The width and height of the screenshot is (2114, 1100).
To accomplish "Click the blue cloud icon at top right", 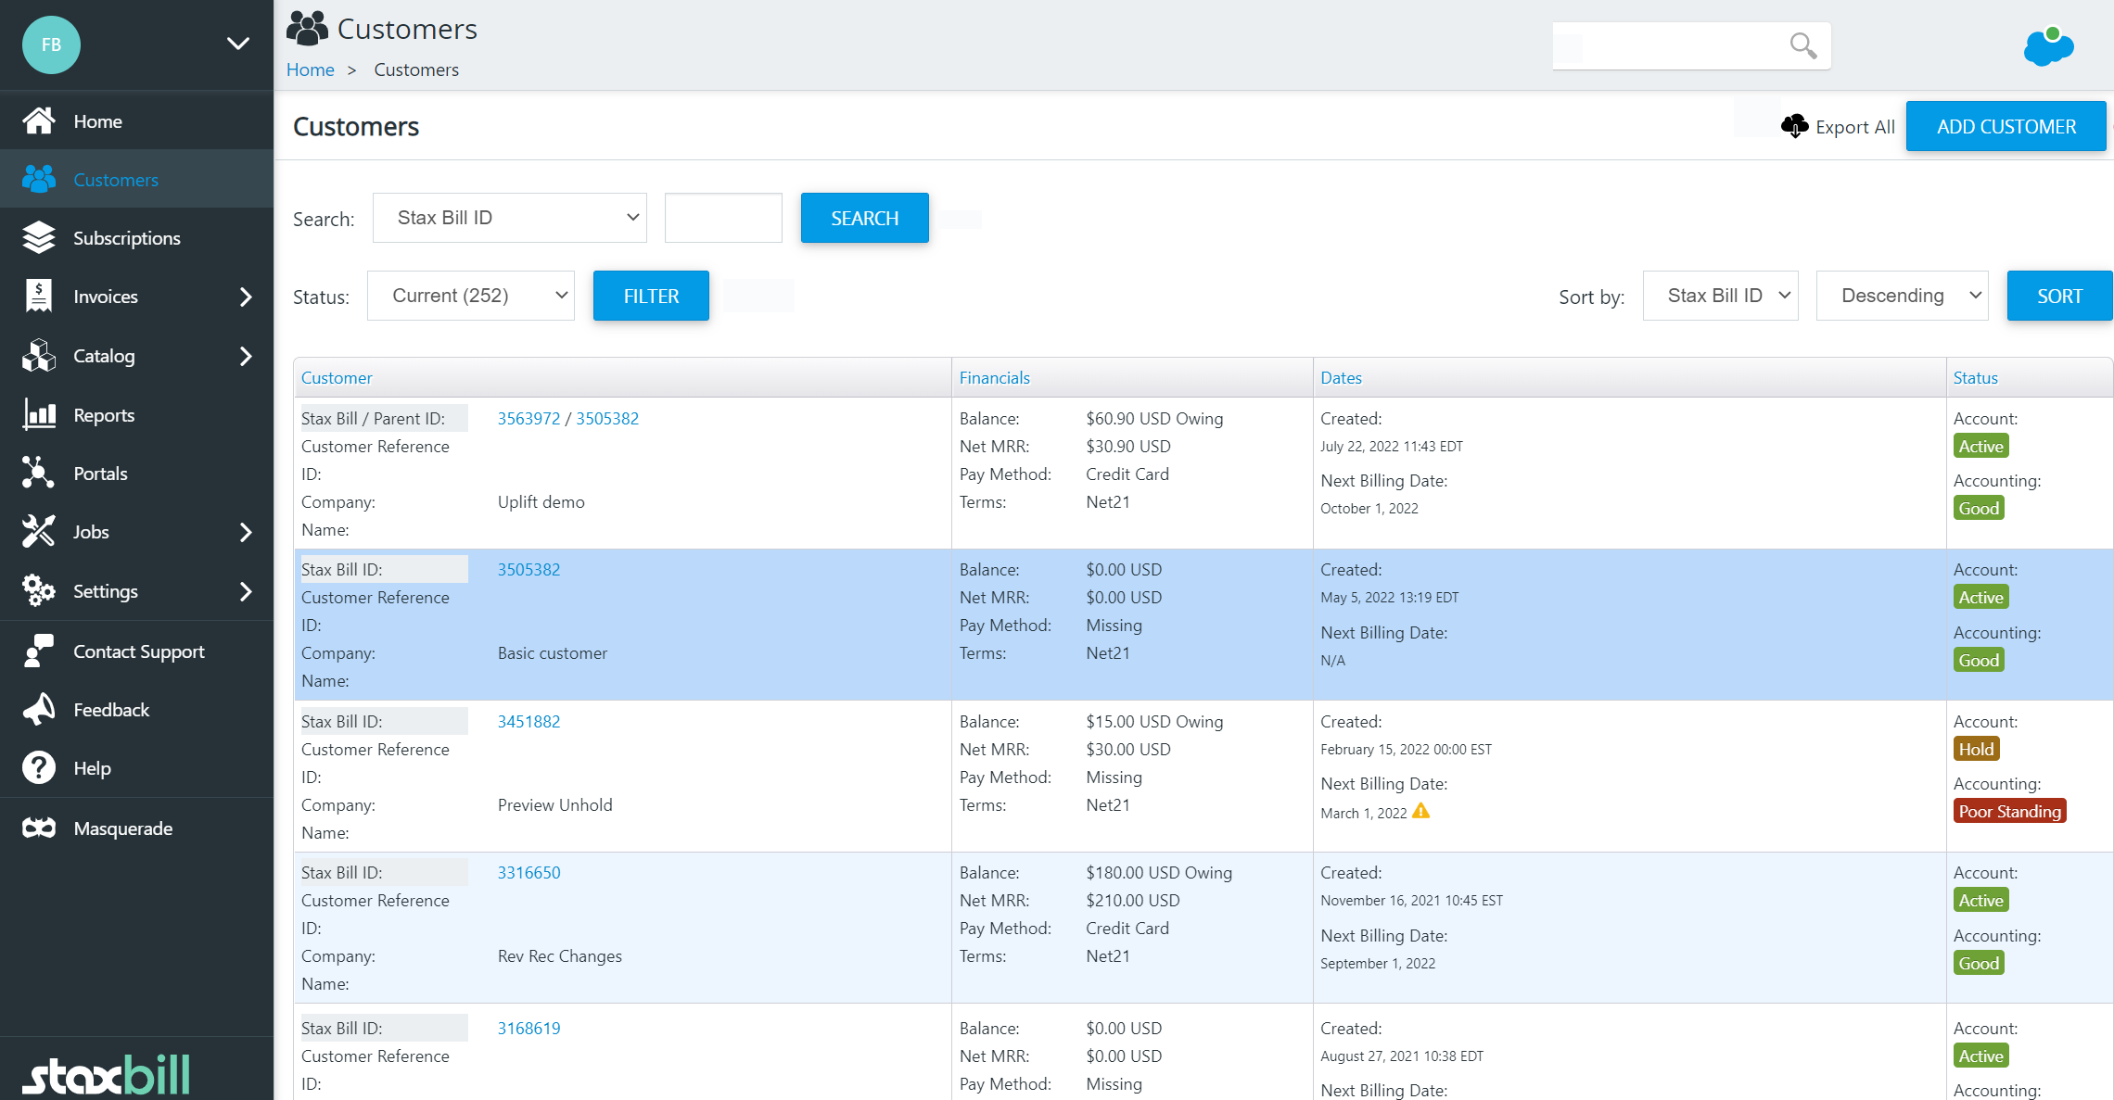I will pyautogui.click(x=2048, y=46).
